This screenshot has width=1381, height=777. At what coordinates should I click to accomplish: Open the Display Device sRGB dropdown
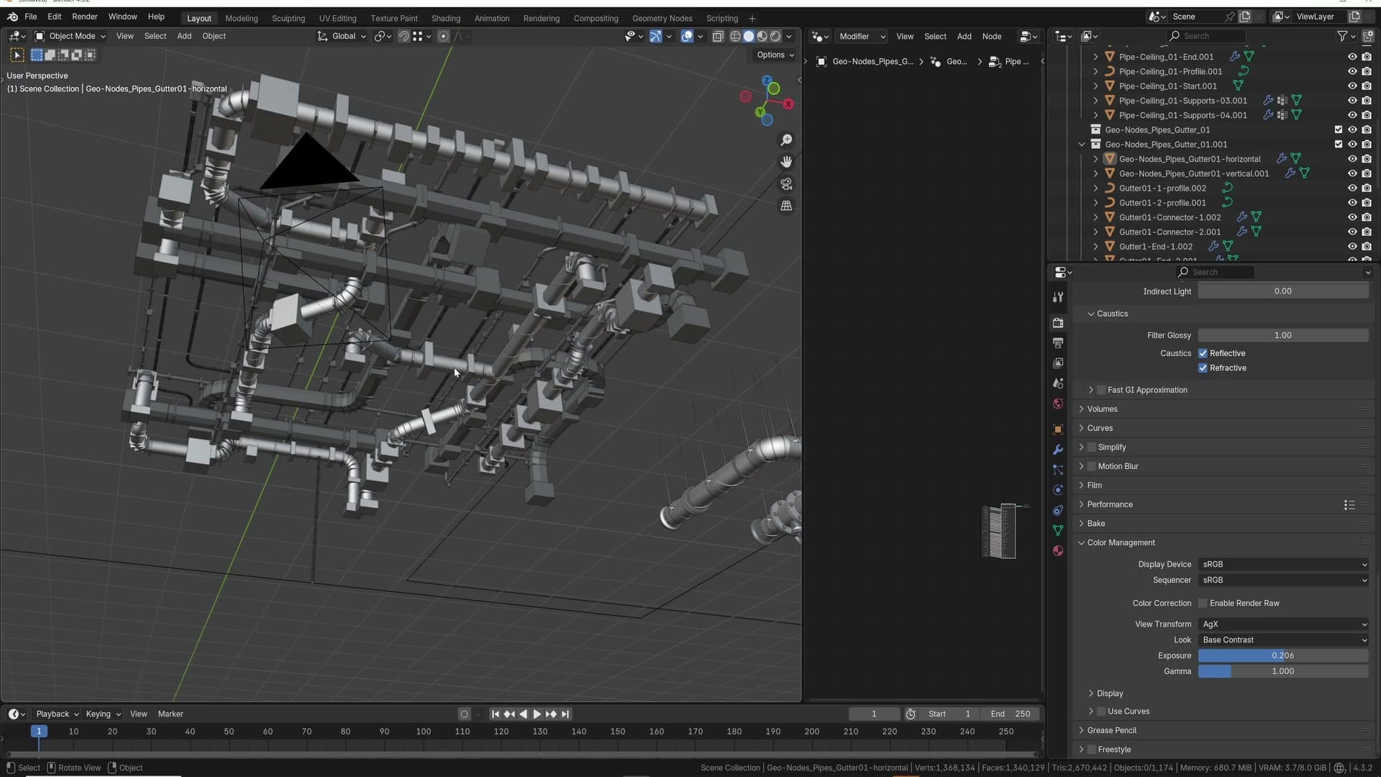click(1283, 565)
